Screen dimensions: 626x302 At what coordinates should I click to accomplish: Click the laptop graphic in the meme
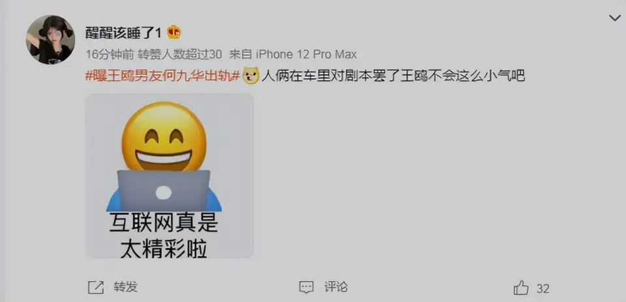[164, 190]
